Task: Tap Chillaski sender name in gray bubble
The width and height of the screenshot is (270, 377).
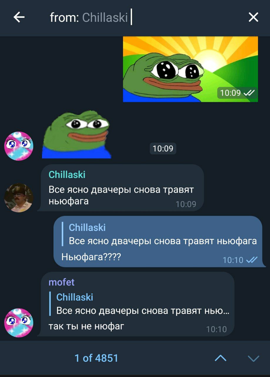Action: (67, 175)
